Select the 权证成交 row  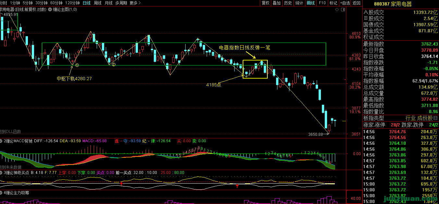coord(401,37)
